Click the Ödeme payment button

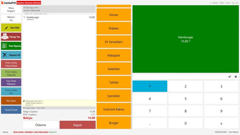tap(41, 125)
